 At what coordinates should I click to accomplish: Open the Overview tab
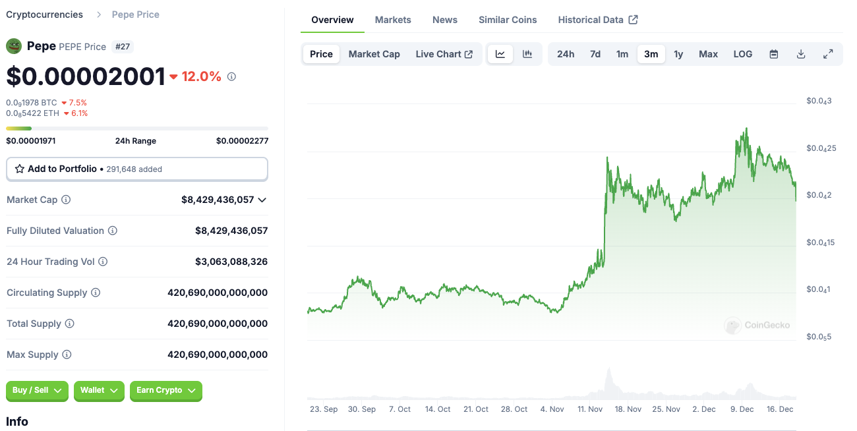(x=332, y=20)
